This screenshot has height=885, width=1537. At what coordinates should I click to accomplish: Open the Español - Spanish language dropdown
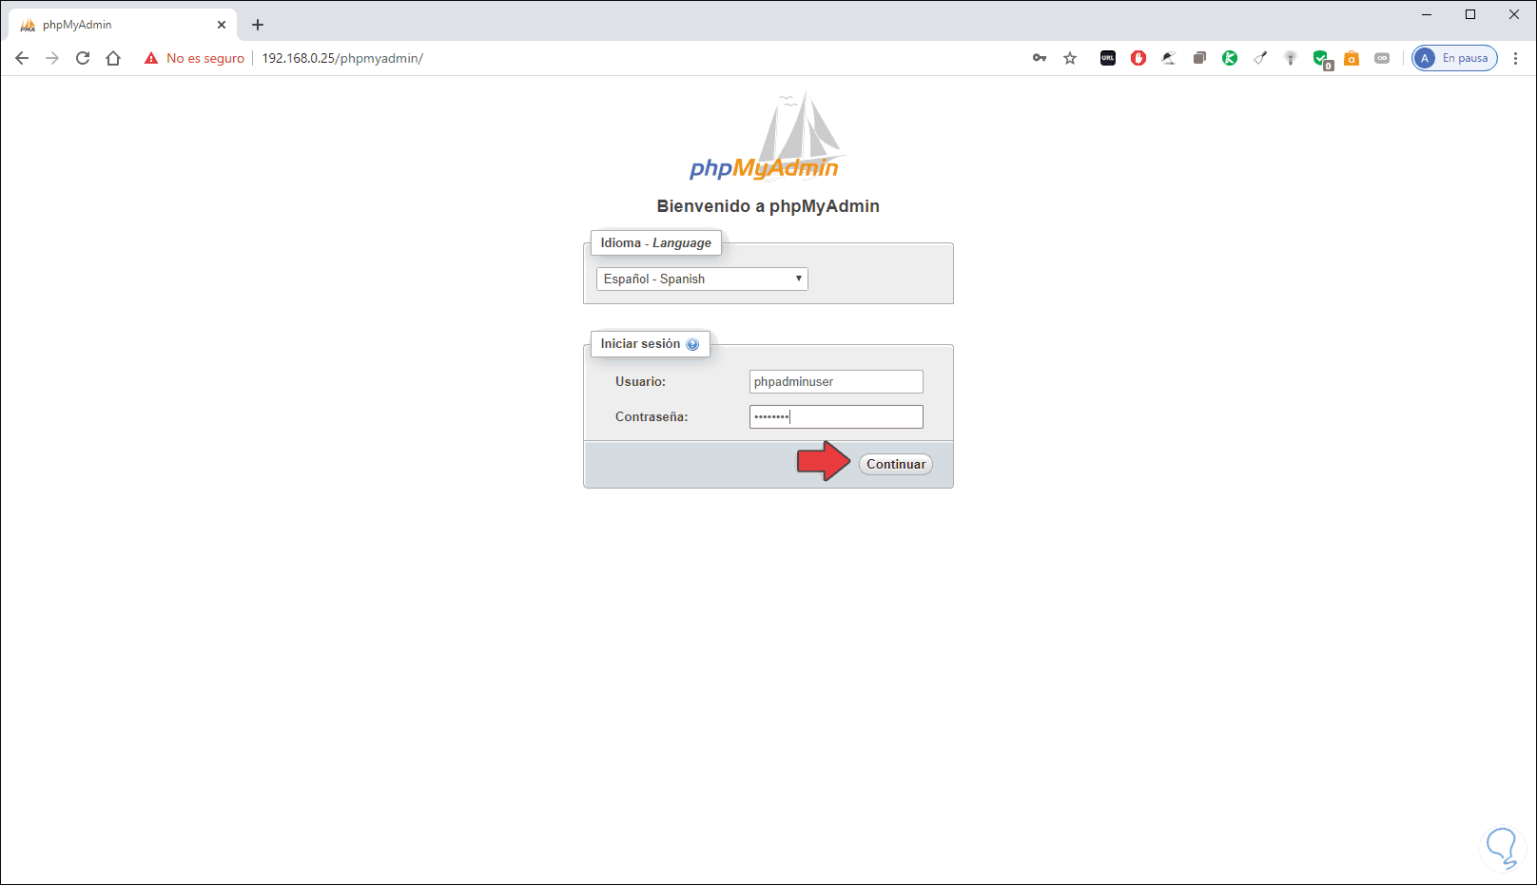pyautogui.click(x=702, y=279)
